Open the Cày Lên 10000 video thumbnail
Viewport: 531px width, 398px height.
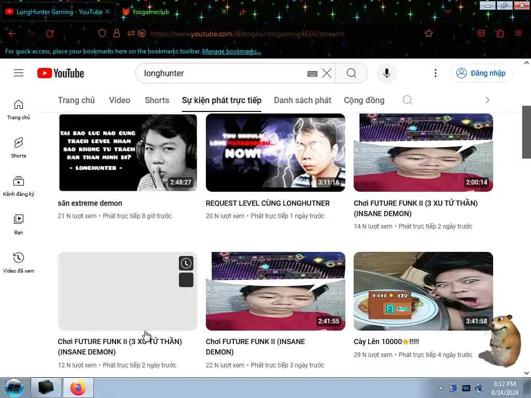coord(423,291)
